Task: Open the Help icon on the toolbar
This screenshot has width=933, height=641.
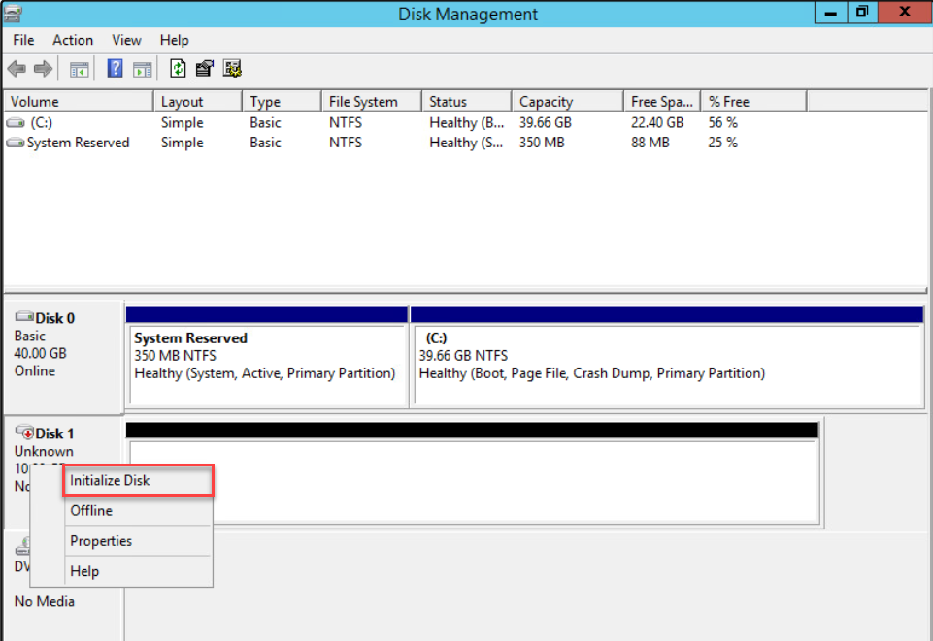Action: (115, 68)
